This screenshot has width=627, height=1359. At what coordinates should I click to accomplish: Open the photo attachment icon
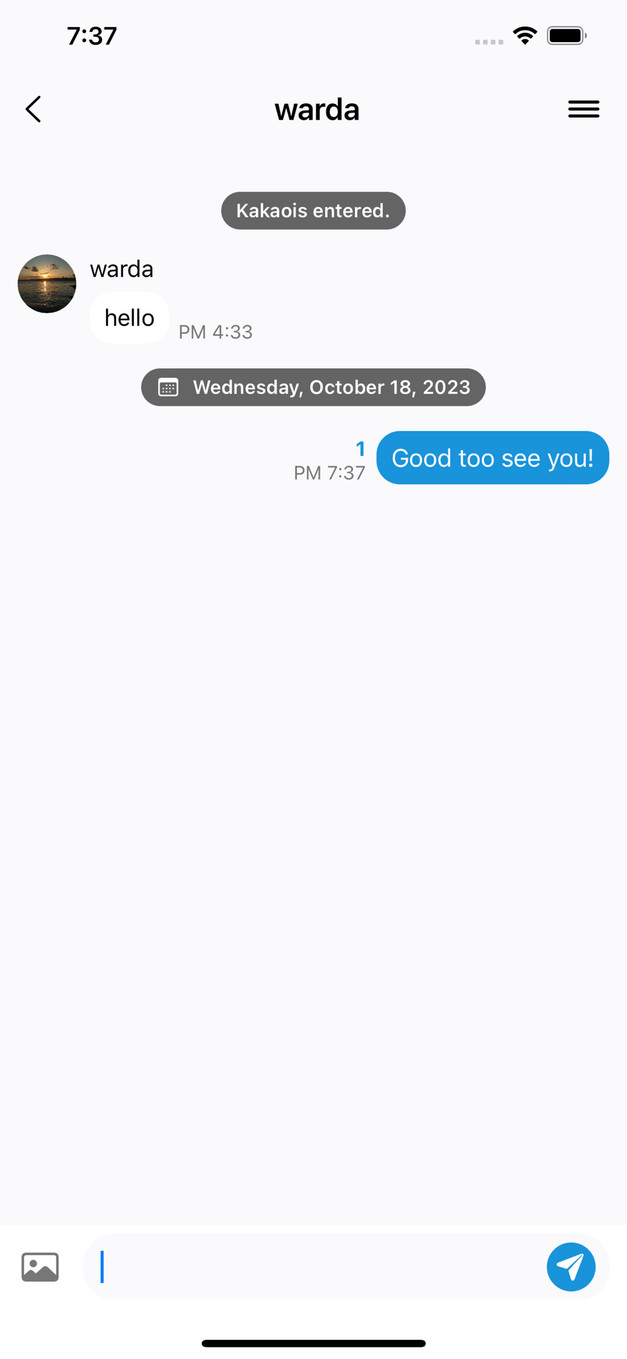40,1267
